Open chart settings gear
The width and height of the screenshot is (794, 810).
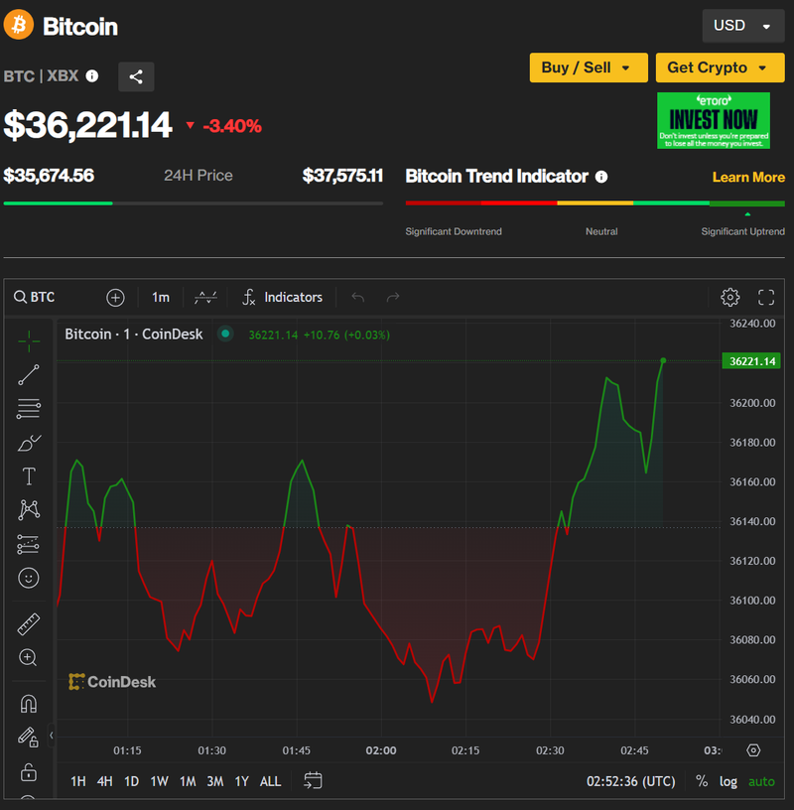point(730,297)
